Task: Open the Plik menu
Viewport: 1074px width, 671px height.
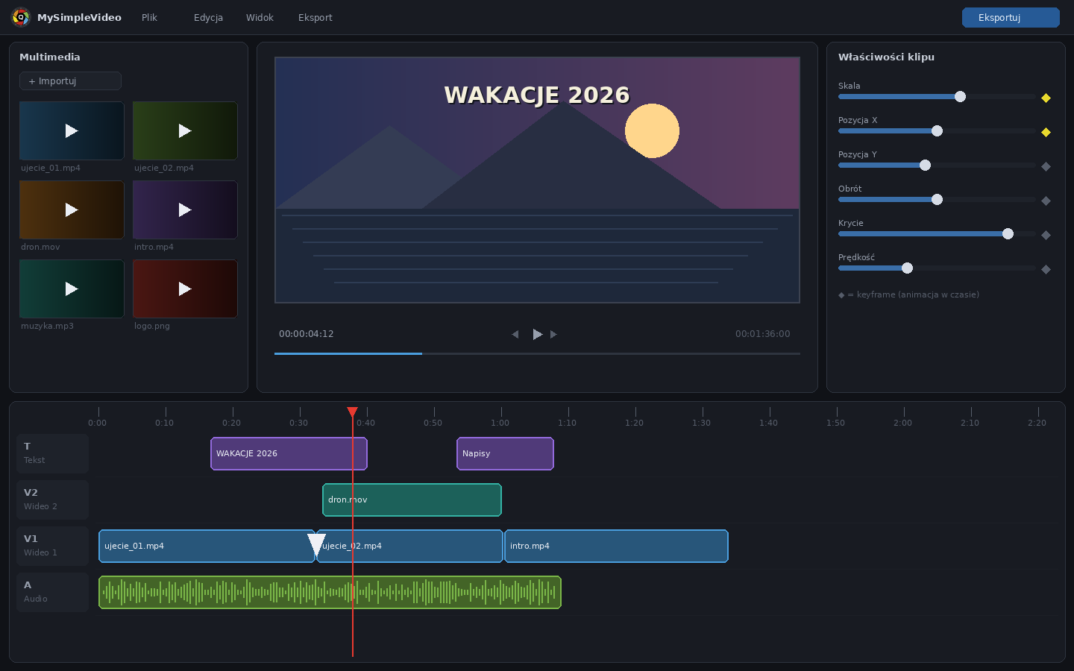Action: coord(149,17)
